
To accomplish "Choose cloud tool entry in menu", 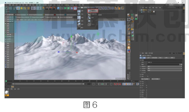I will (93, 14).
